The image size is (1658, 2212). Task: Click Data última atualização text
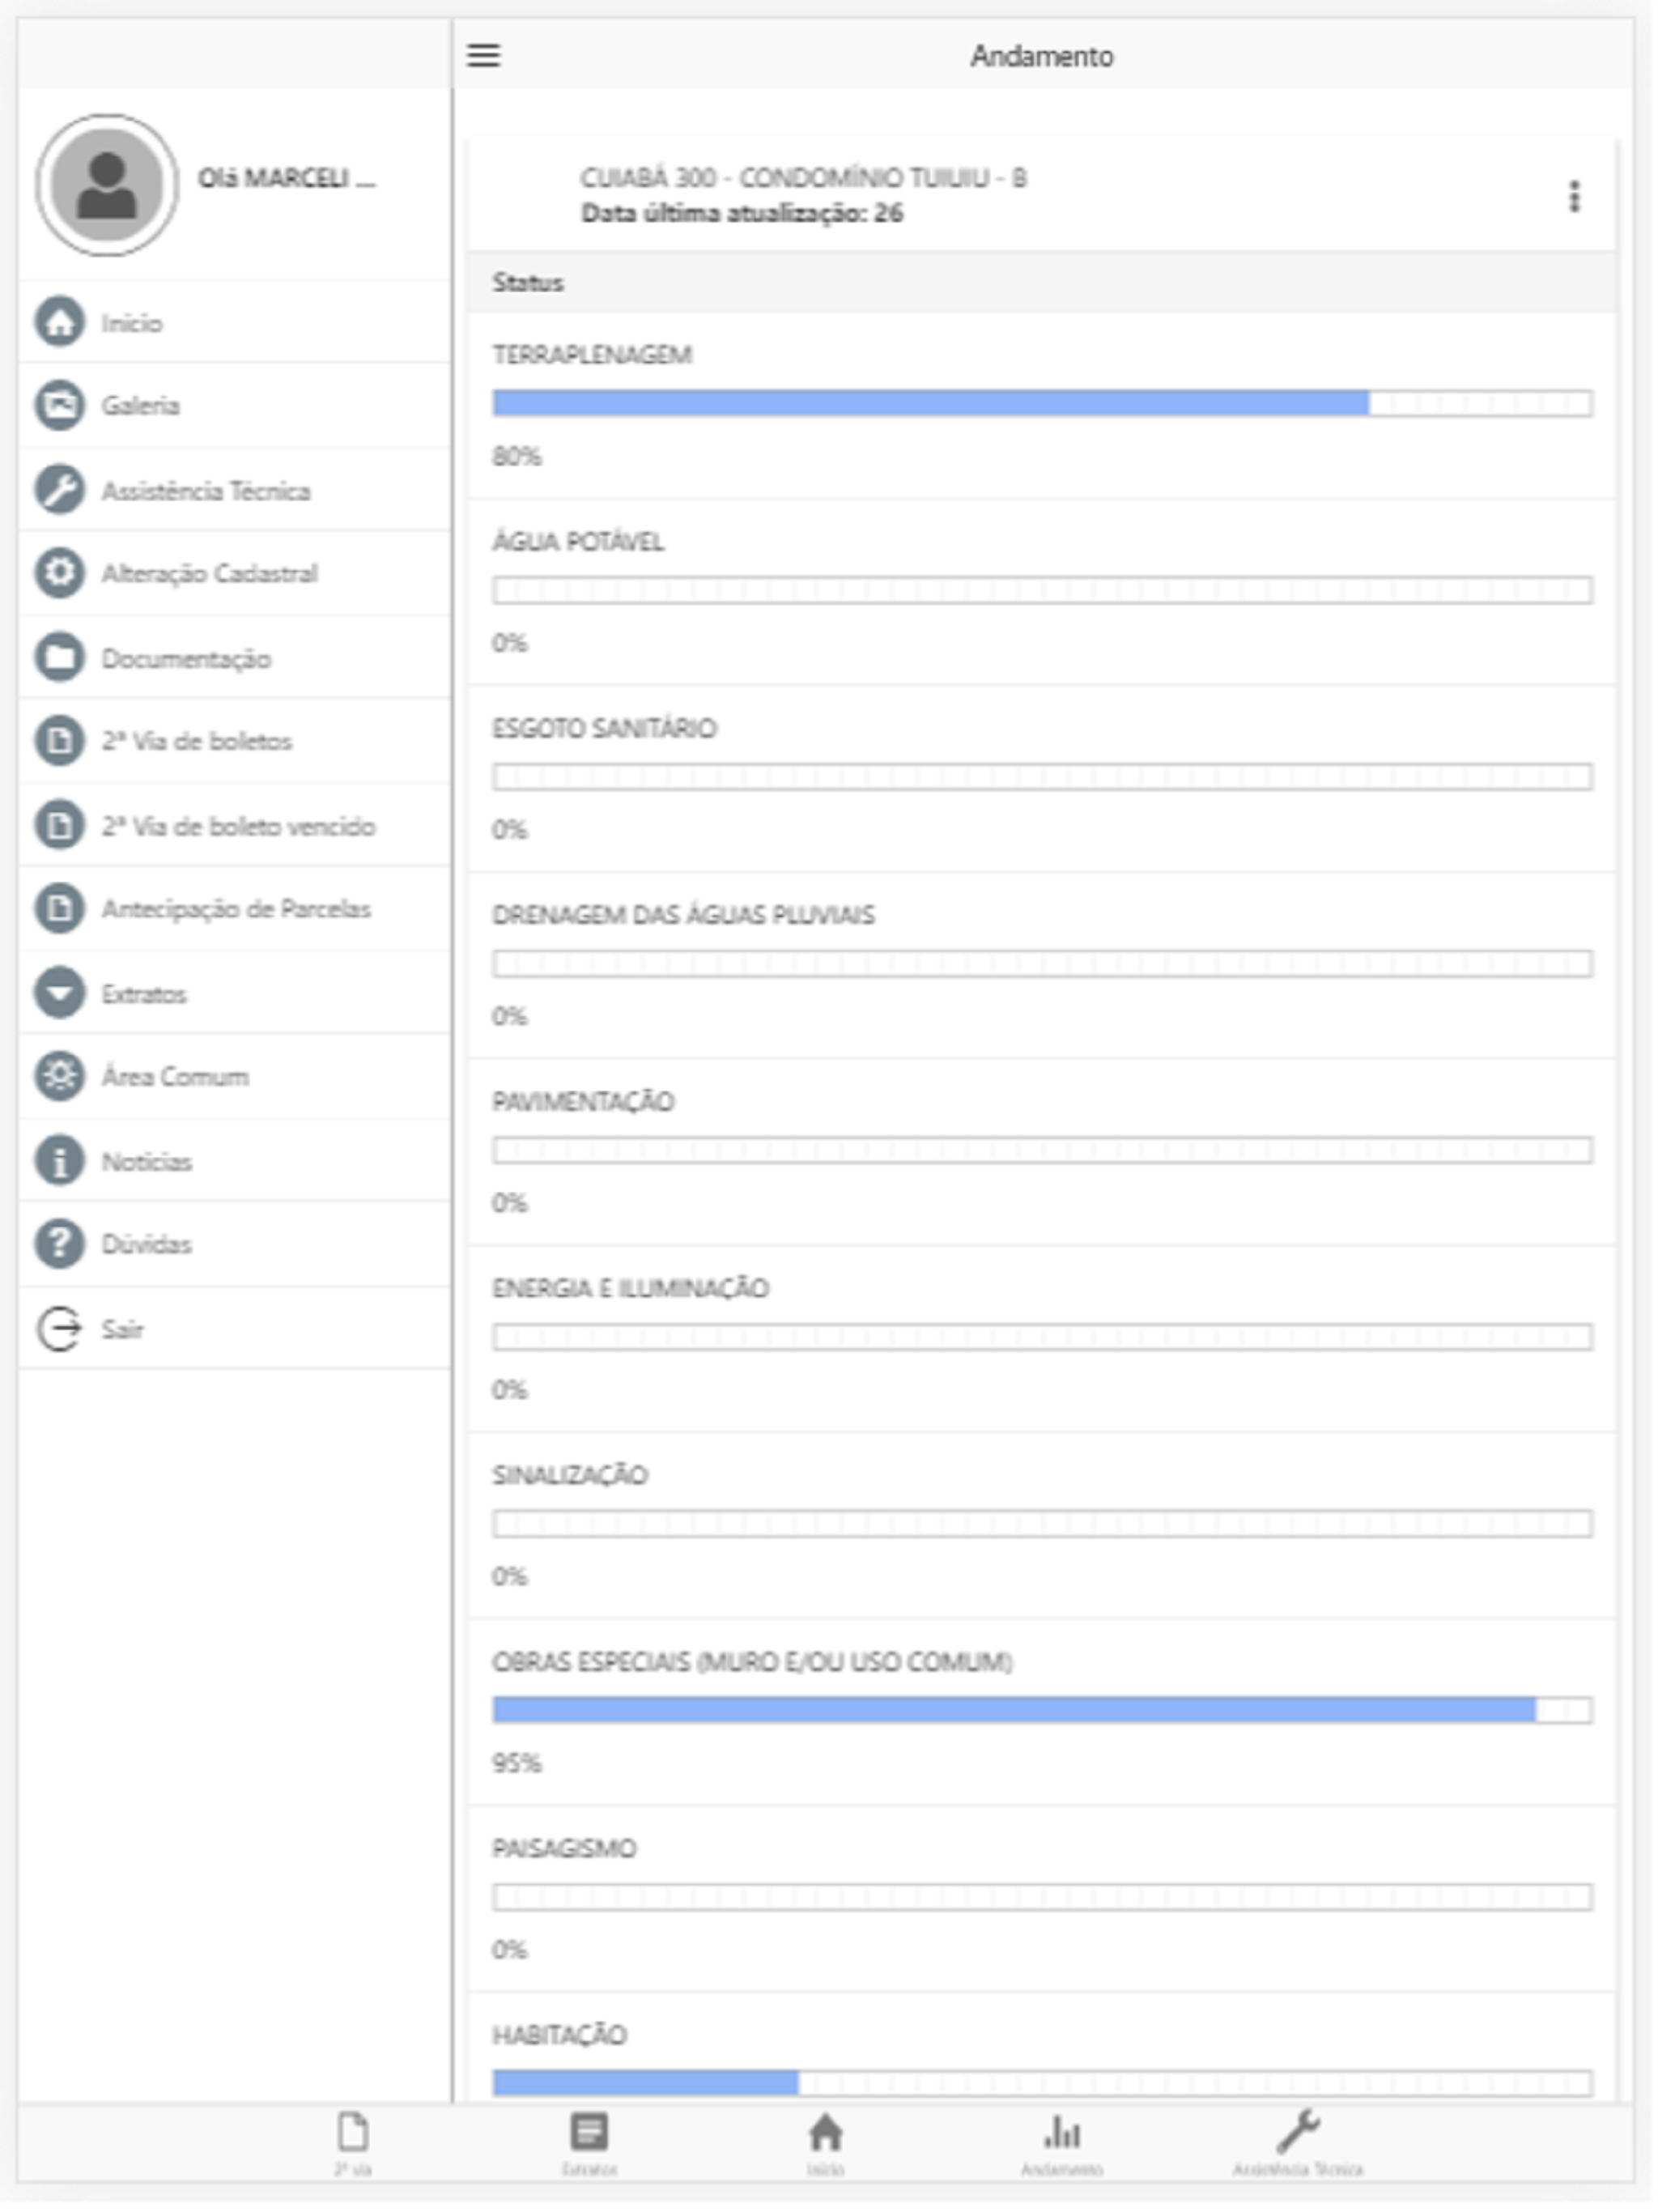[x=742, y=213]
